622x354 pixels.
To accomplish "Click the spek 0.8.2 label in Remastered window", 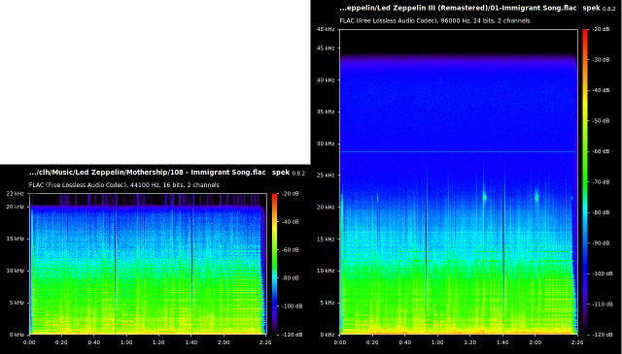I will click(x=599, y=9).
